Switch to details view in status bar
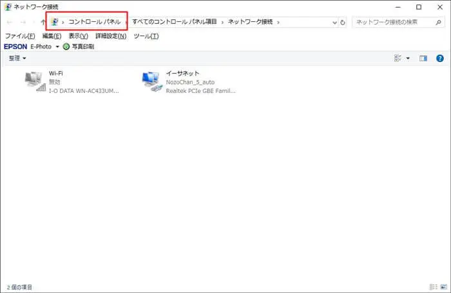The width and height of the screenshot is (451, 293). pos(433,287)
